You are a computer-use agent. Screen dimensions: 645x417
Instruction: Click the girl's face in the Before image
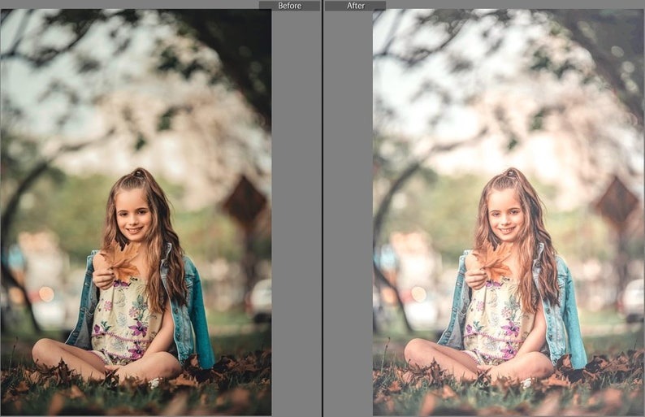point(134,215)
